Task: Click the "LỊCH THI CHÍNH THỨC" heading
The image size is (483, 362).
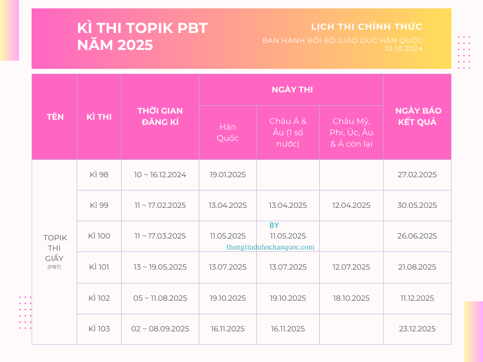Action: pos(366,27)
